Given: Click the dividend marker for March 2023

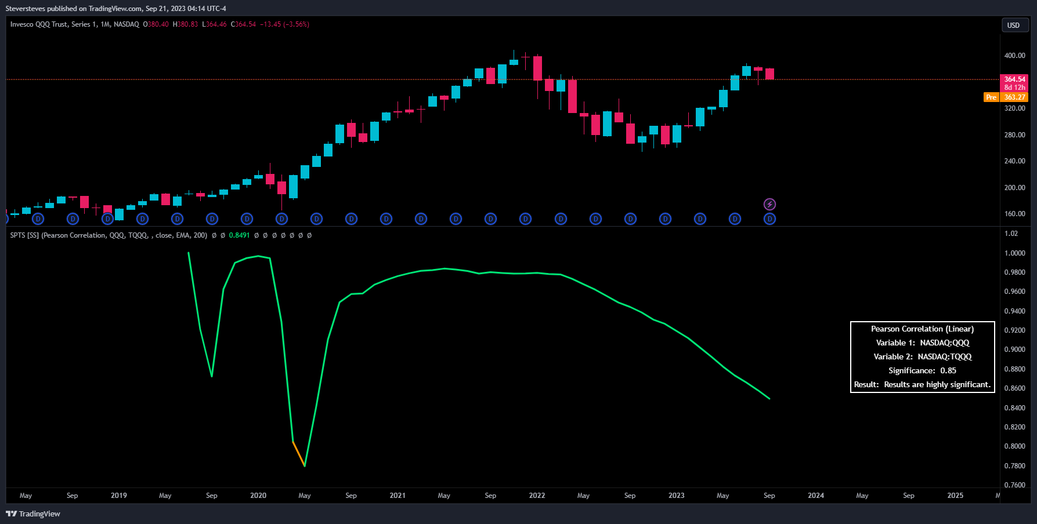Looking at the screenshot, I should [700, 219].
